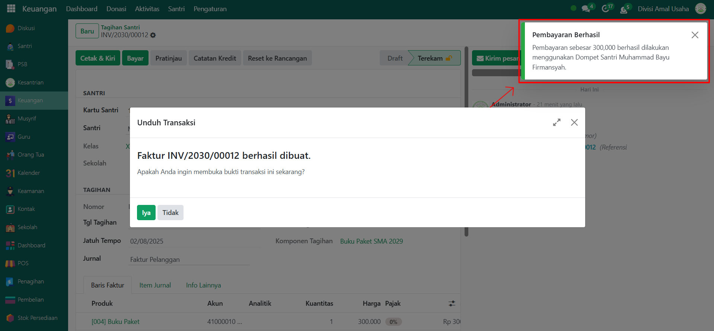The height and width of the screenshot is (331, 714).
Task: Open the Donasi menu
Action: tap(116, 9)
